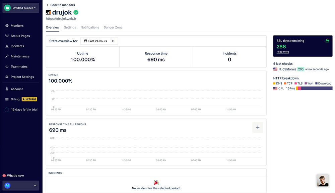Open Billing page
Screen dimensions: 335x193
coord(15,99)
